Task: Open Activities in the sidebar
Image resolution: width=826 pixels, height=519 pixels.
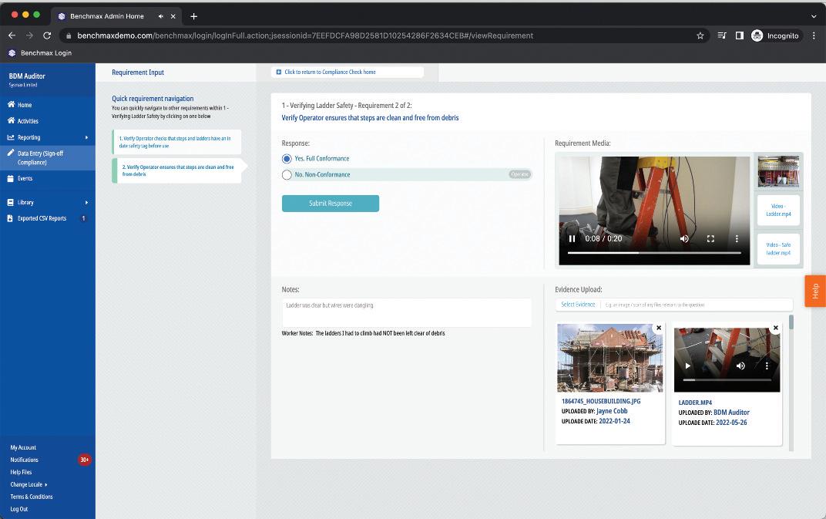Action: (x=28, y=121)
